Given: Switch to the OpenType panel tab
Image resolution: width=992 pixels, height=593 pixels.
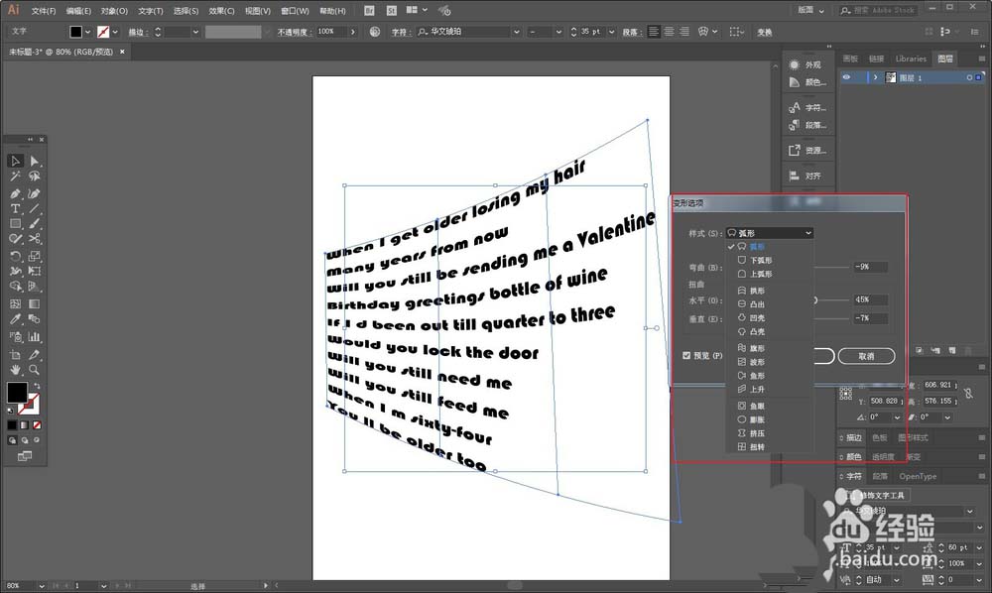Looking at the screenshot, I should [918, 477].
